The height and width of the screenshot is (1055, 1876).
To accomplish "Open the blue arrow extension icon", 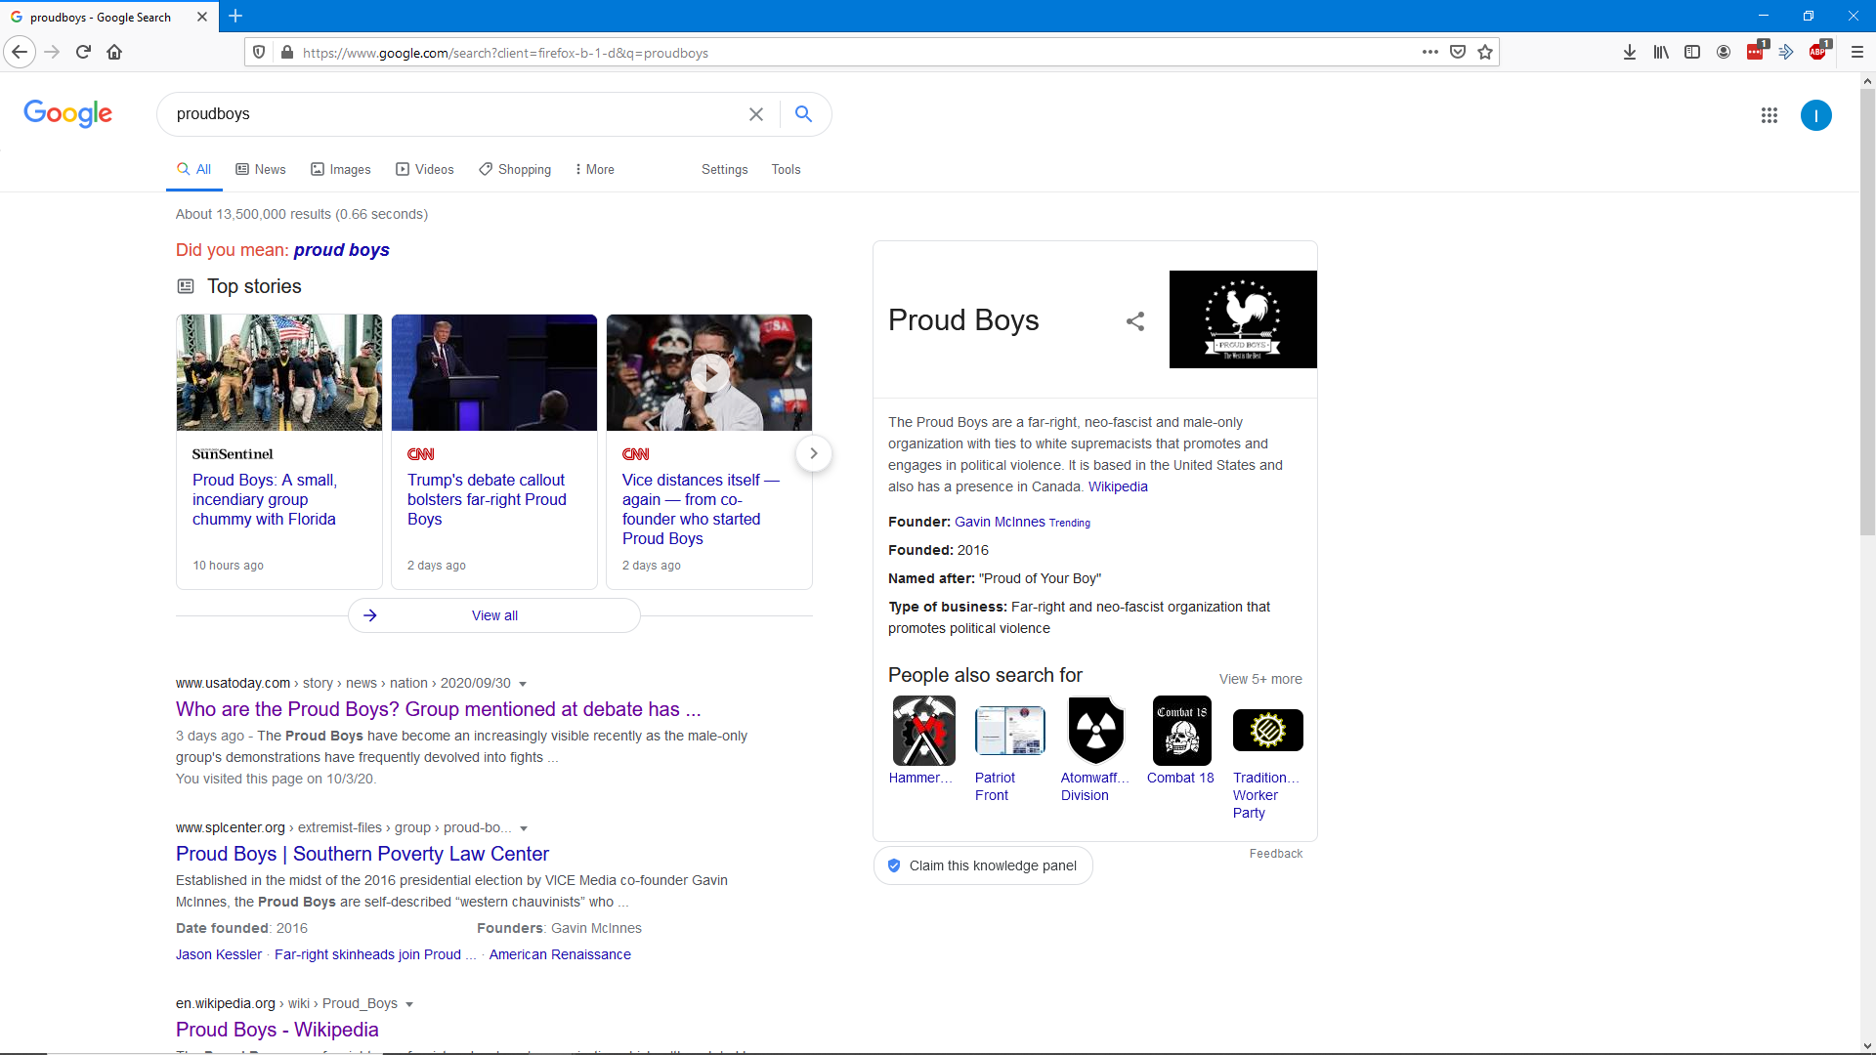I will tap(1786, 52).
